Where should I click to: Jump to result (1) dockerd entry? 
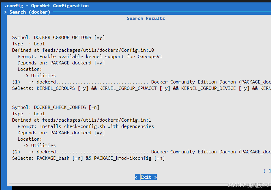pos(141,82)
